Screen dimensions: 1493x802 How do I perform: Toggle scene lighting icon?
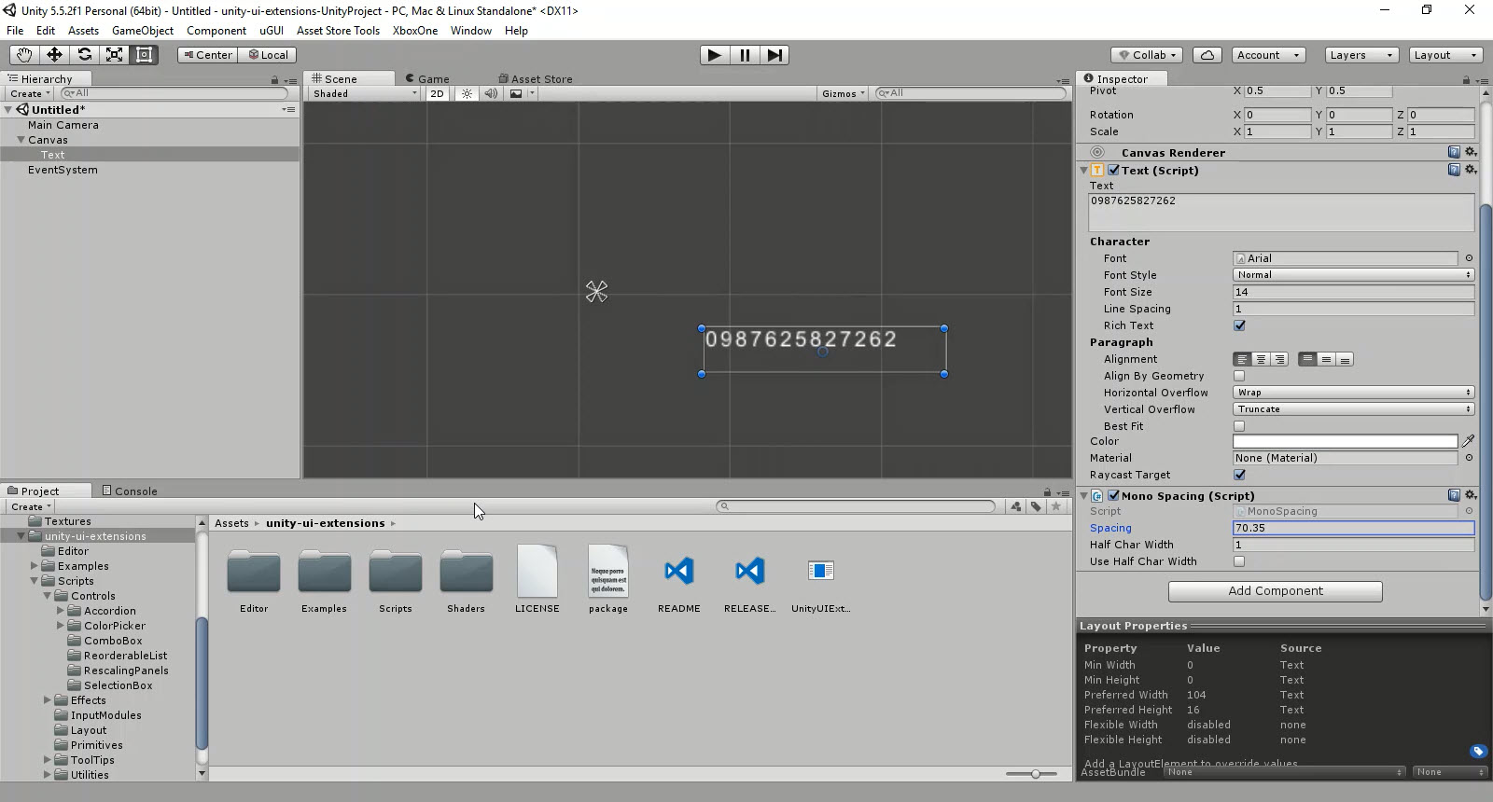467,93
